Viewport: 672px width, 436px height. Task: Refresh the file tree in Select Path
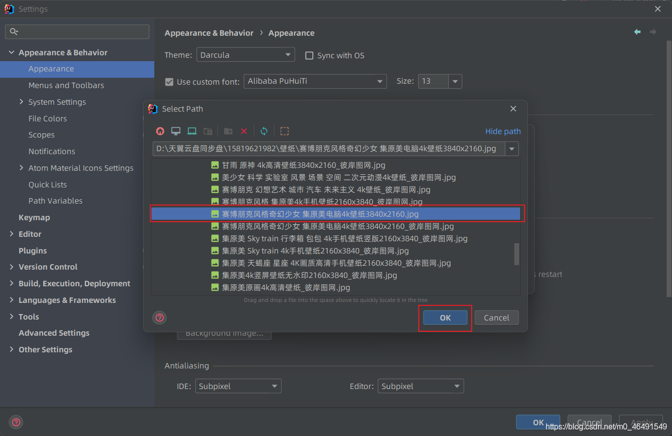click(x=264, y=131)
